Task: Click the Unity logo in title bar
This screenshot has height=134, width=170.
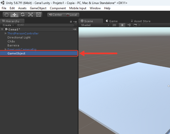Action: [2, 3]
